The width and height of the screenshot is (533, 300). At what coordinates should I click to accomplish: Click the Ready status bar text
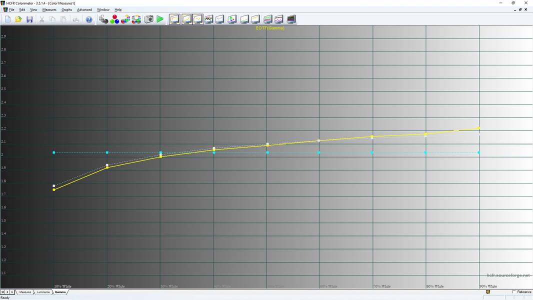tap(5, 297)
